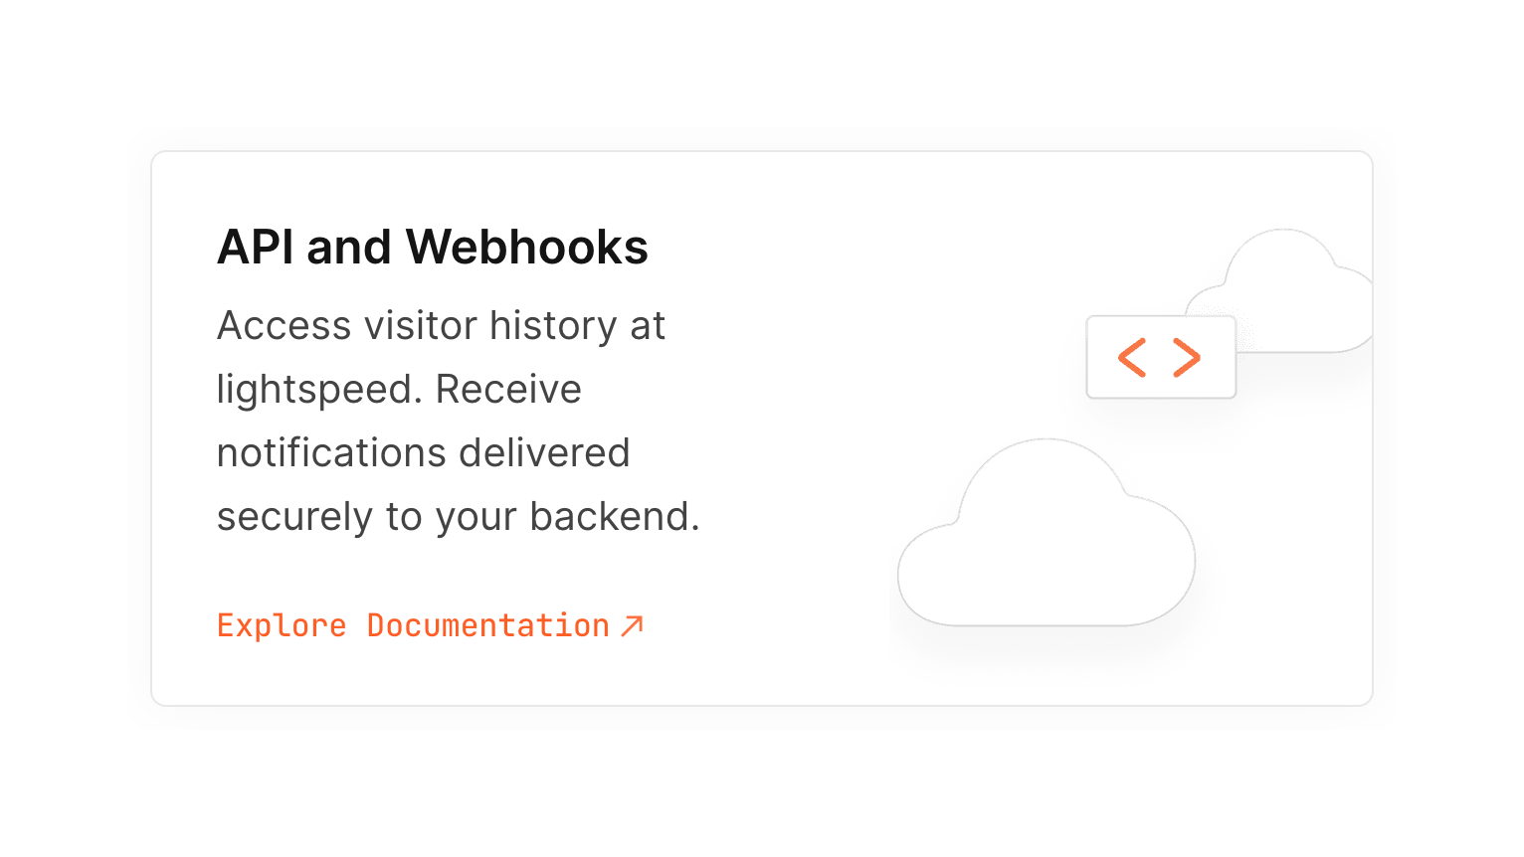
Task: Open the Explore Documentation link
Action: click(413, 625)
